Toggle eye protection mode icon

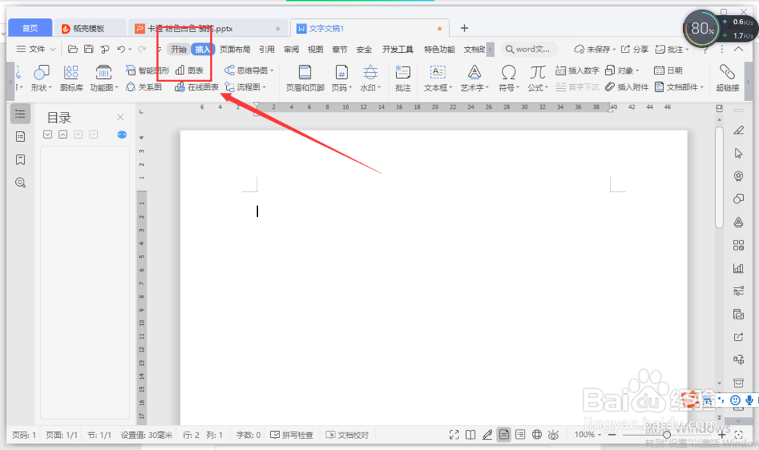click(x=553, y=435)
